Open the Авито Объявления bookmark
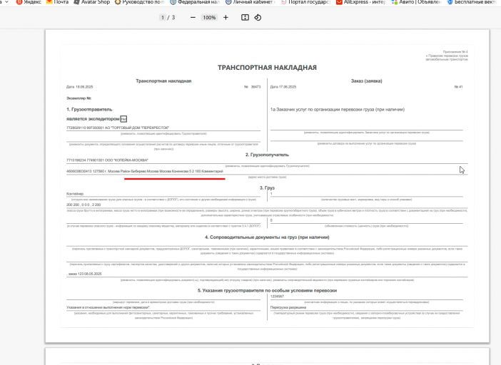Screen dimensions: 501x365 pos(416,2)
